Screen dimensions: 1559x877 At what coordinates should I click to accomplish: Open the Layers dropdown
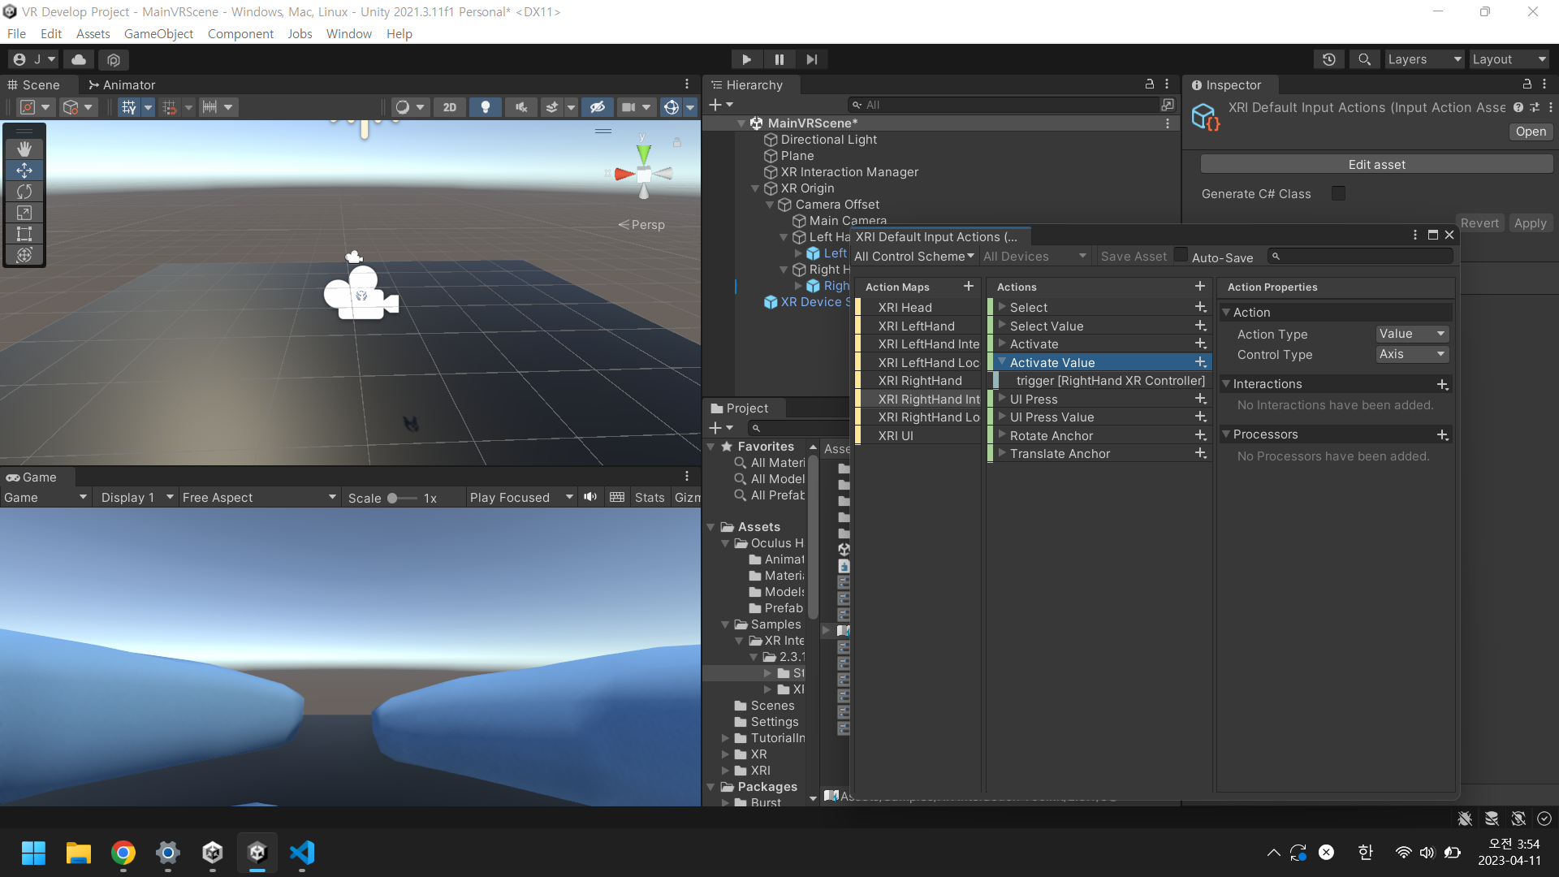1423,59
